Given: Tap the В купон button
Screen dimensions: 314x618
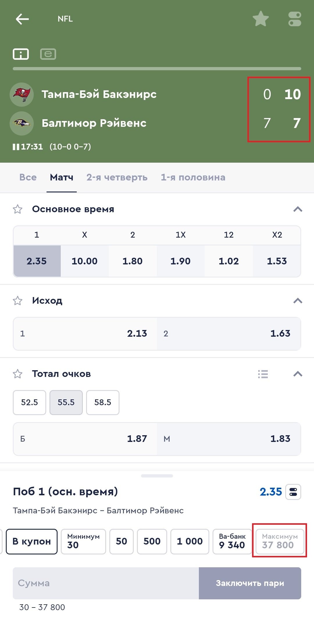Looking at the screenshot, I should pos(32,541).
